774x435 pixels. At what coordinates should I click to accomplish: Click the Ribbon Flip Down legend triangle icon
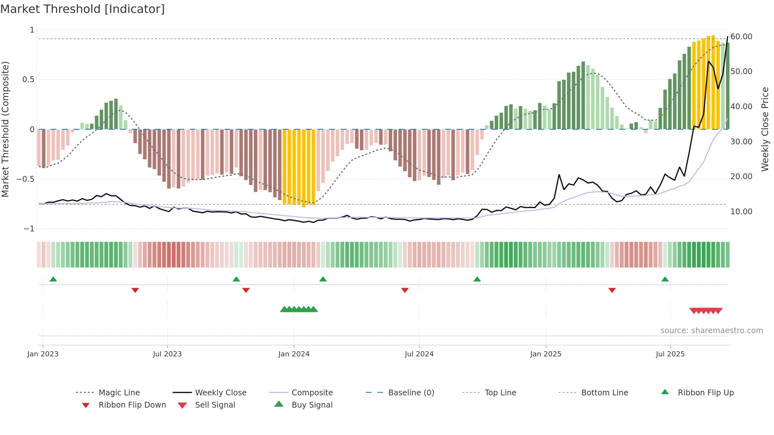pyautogui.click(x=86, y=405)
